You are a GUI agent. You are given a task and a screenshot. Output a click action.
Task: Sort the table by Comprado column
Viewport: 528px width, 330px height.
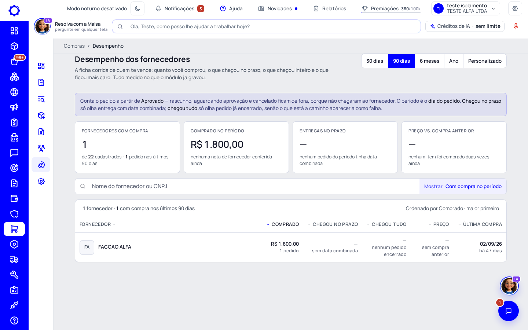[283, 224]
